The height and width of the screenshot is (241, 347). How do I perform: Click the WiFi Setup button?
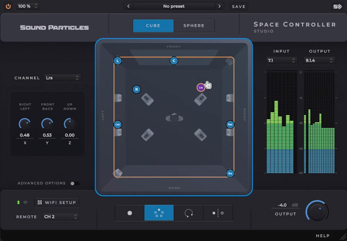coord(57,202)
